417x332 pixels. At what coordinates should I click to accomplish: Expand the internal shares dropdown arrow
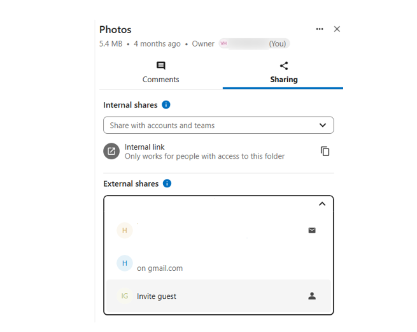pos(323,126)
